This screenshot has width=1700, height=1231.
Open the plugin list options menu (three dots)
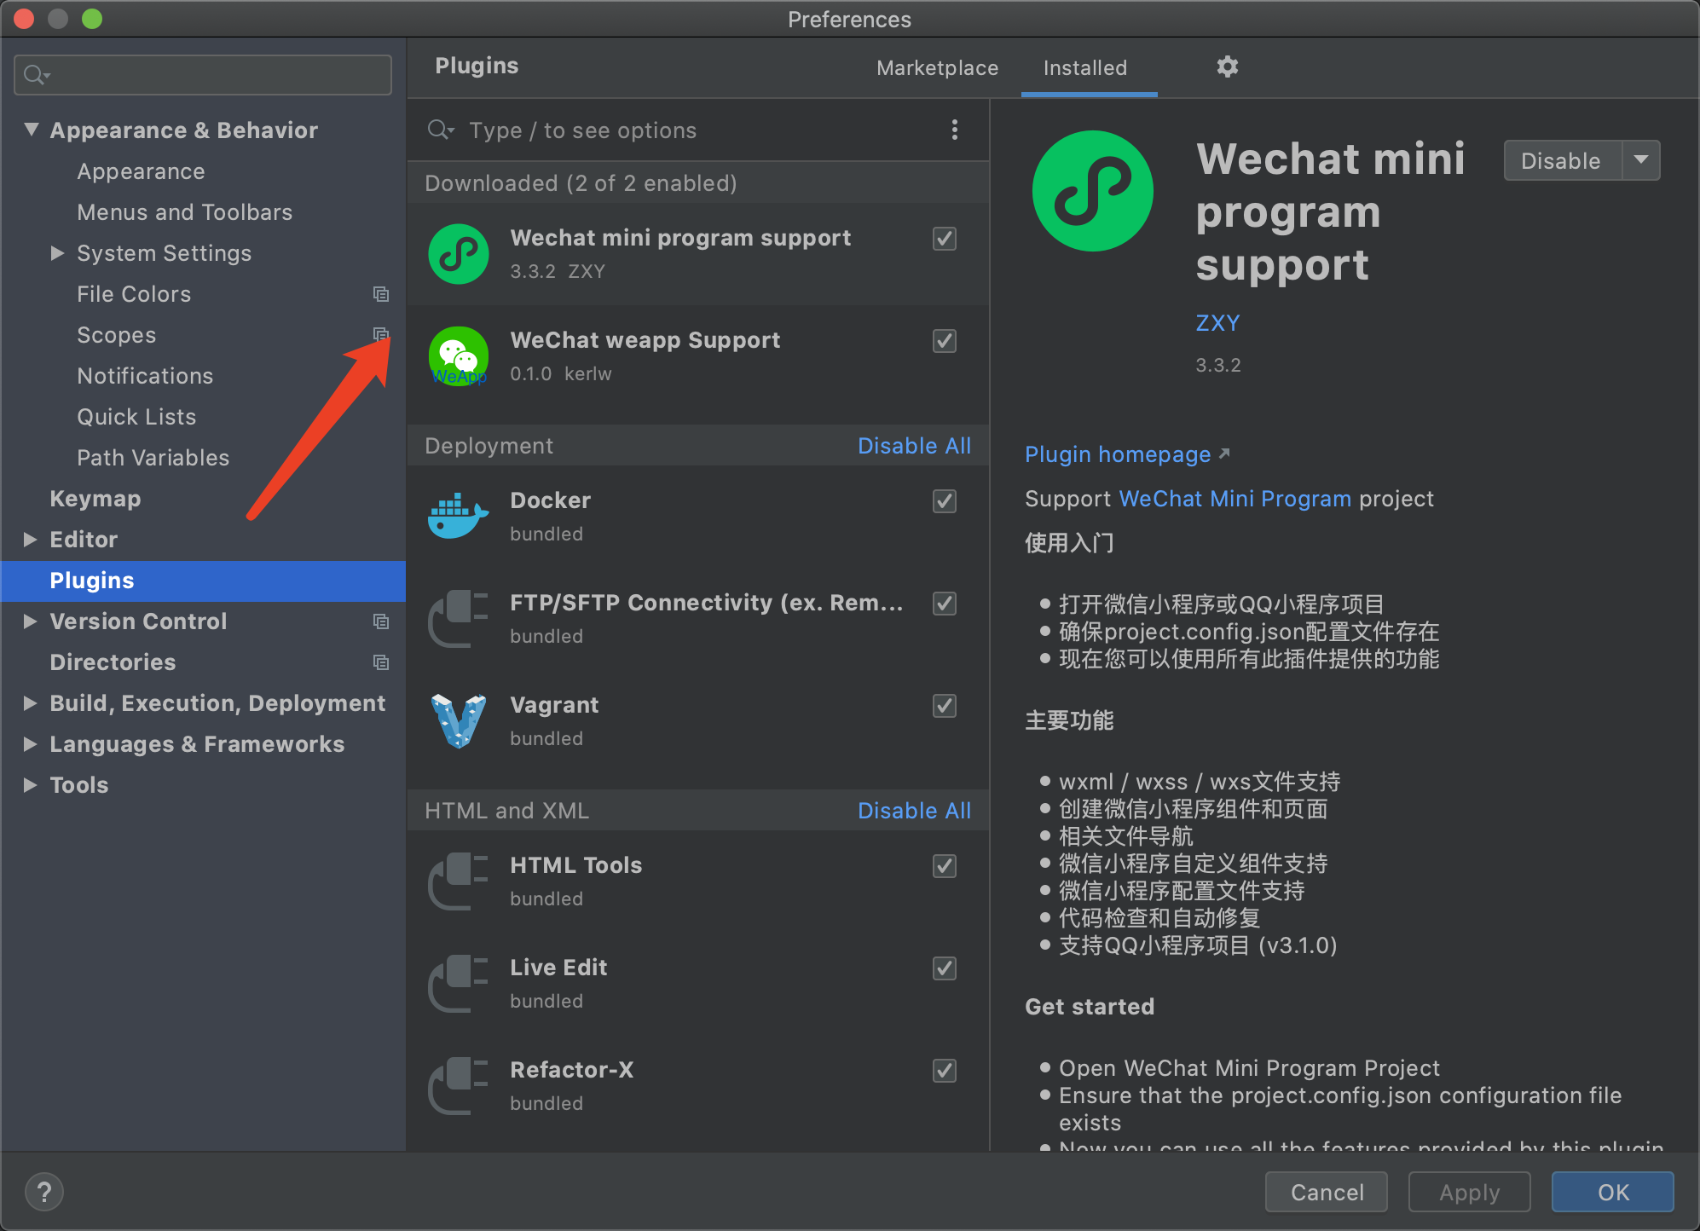(x=954, y=130)
